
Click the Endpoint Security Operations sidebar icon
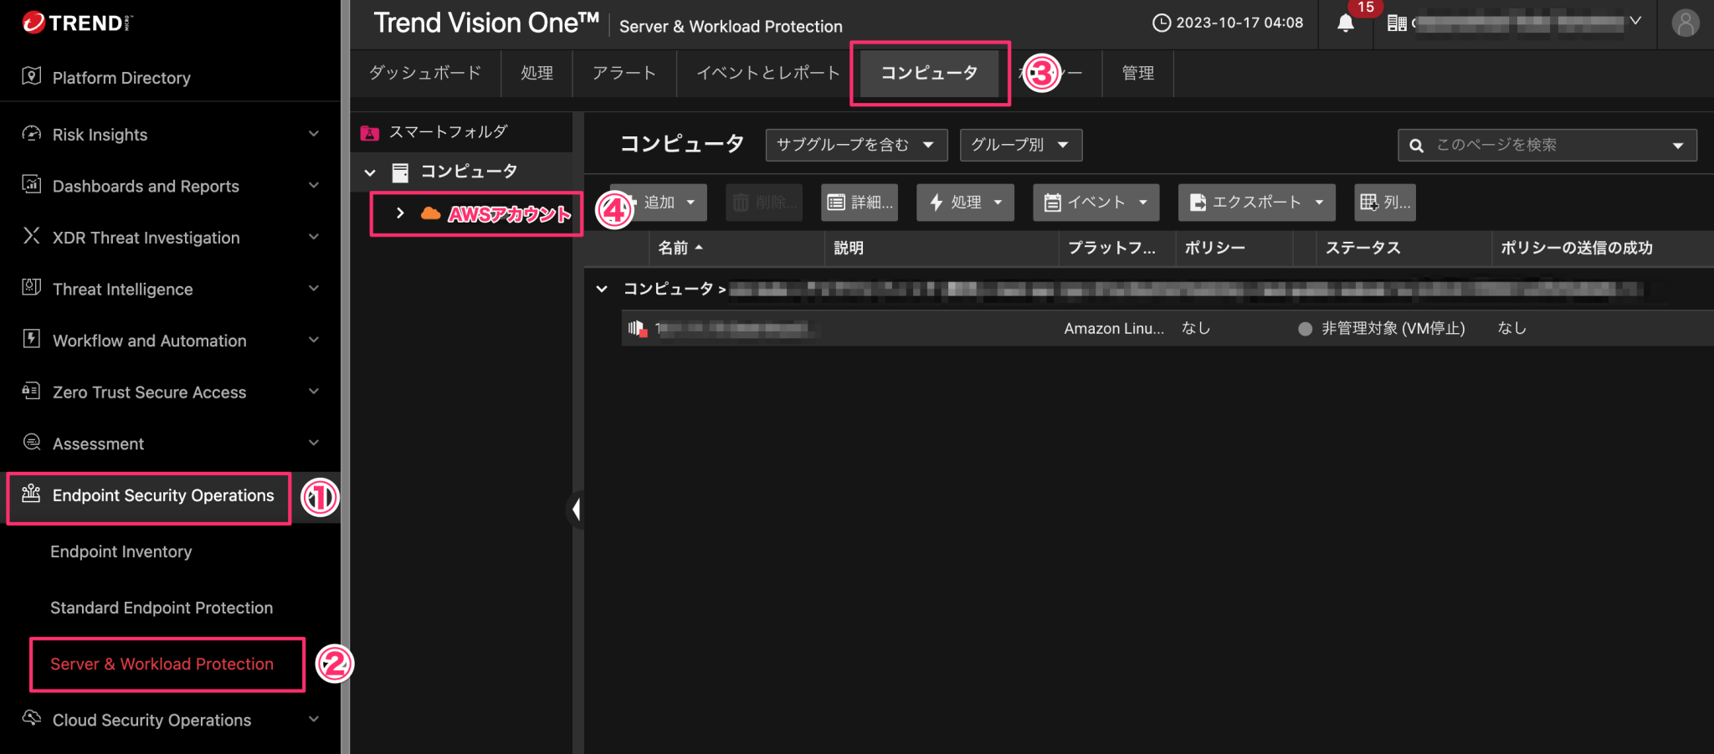pos(30,495)
